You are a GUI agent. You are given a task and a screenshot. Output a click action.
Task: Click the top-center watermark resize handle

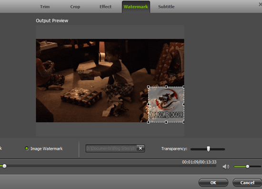166,87
